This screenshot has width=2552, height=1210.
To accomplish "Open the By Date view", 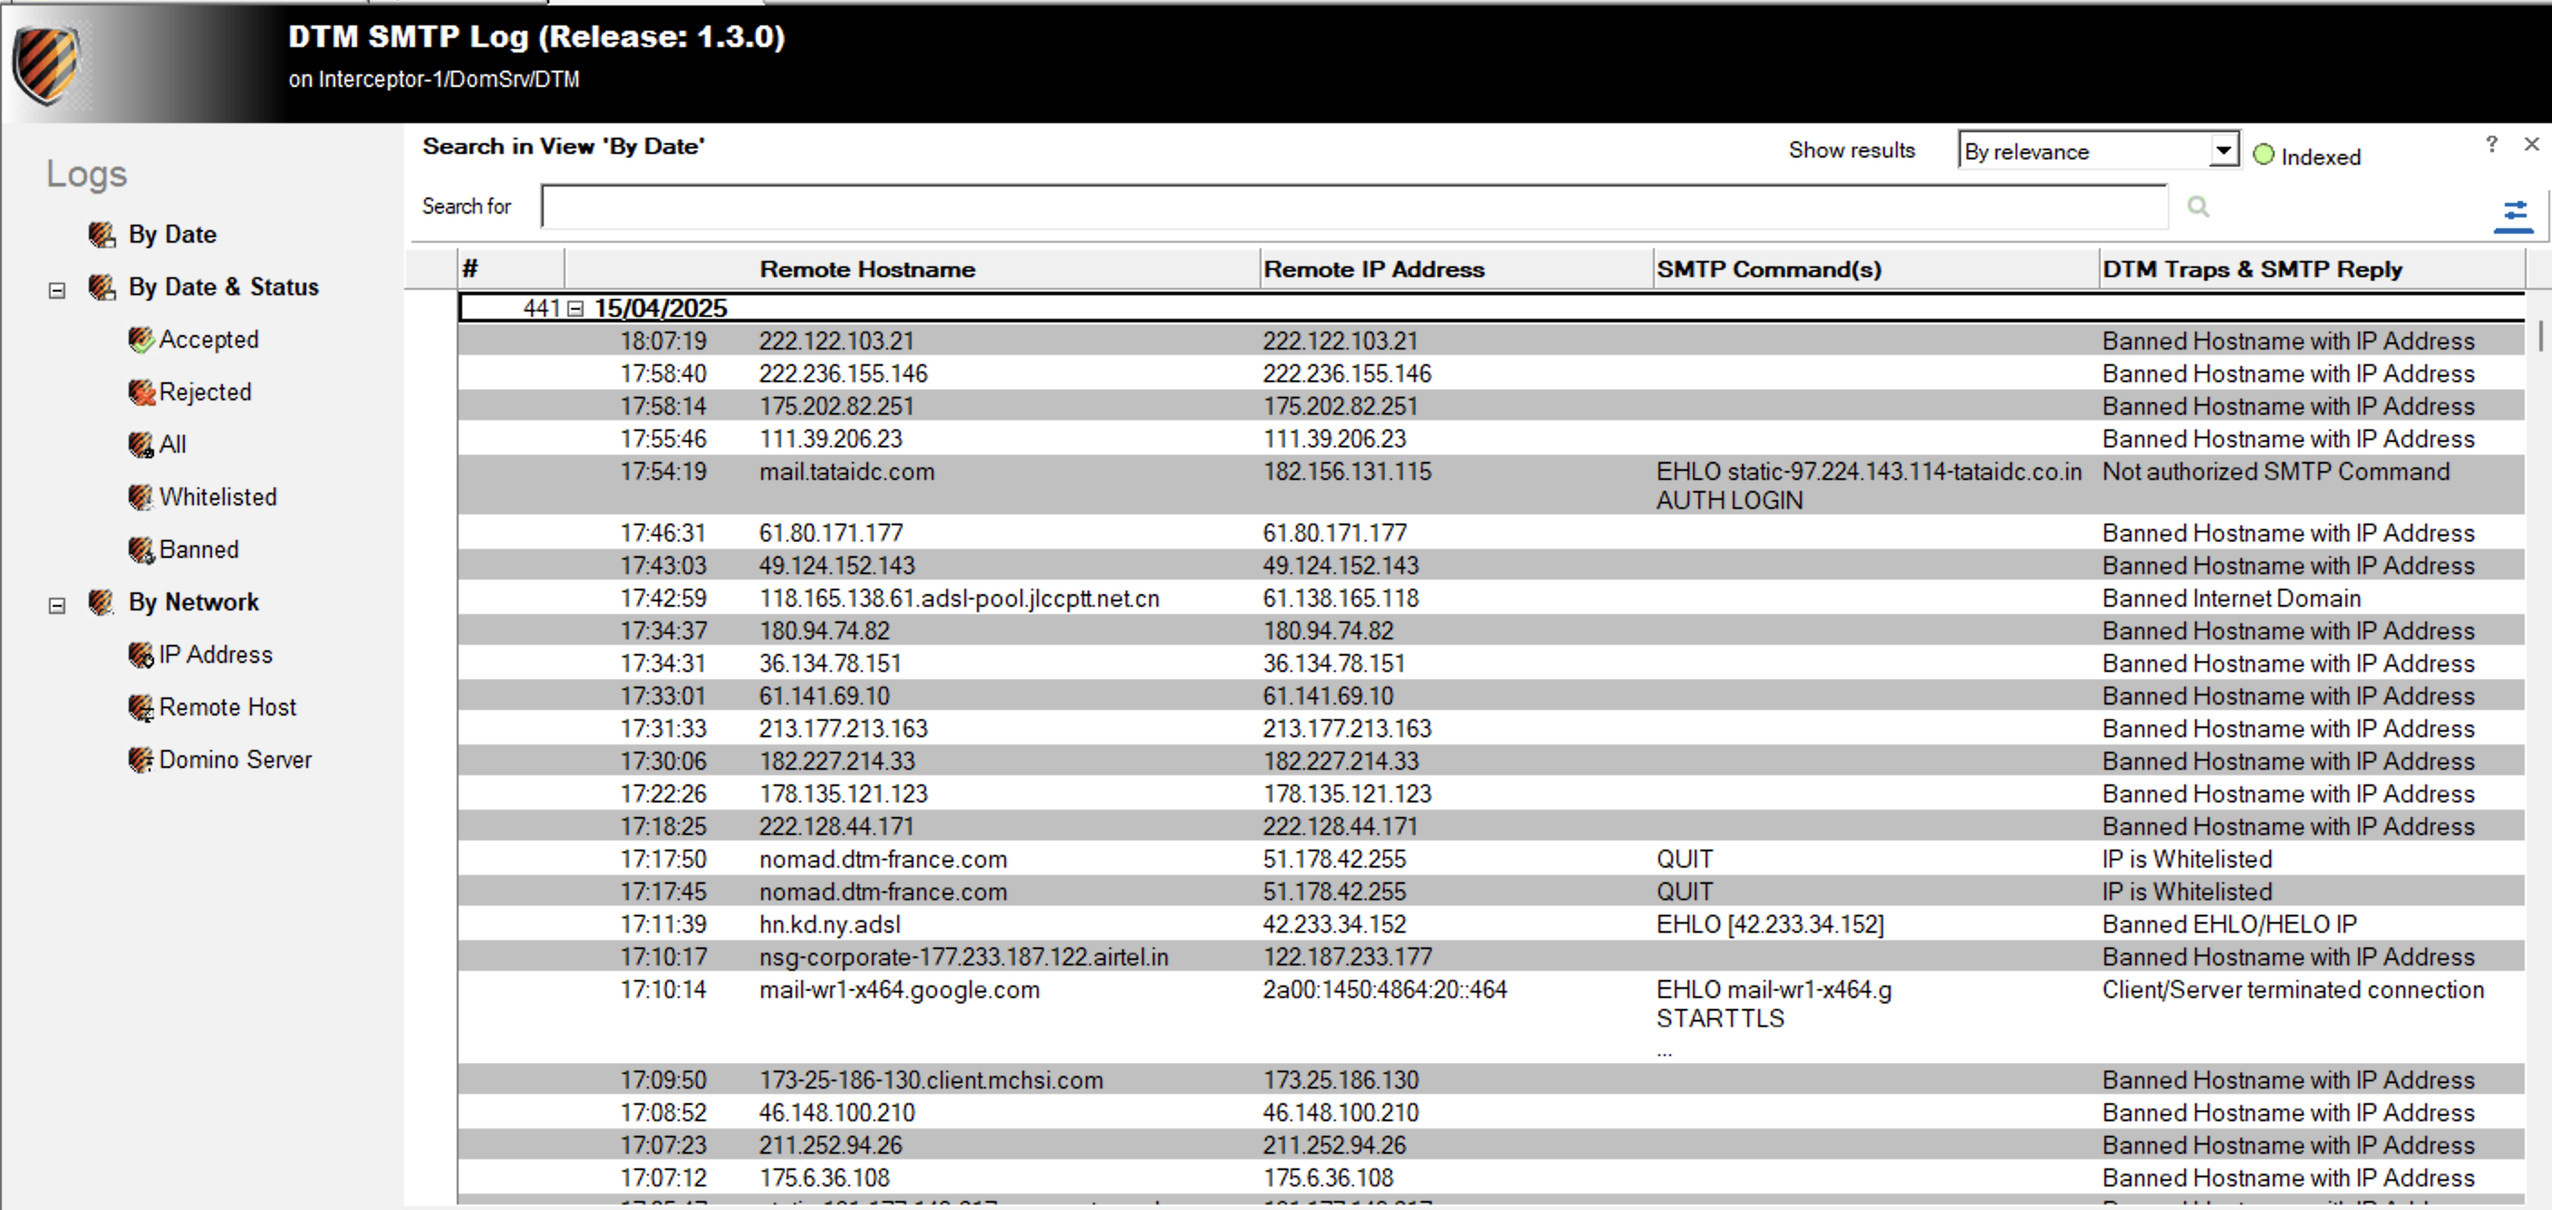I will [x=172, y=235].
